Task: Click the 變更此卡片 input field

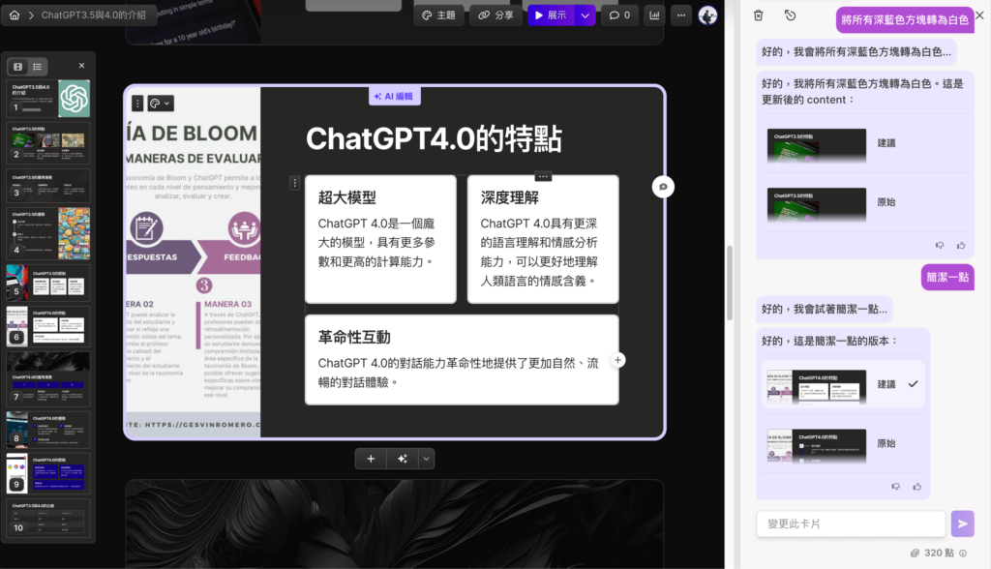Action: coord(850,523)
